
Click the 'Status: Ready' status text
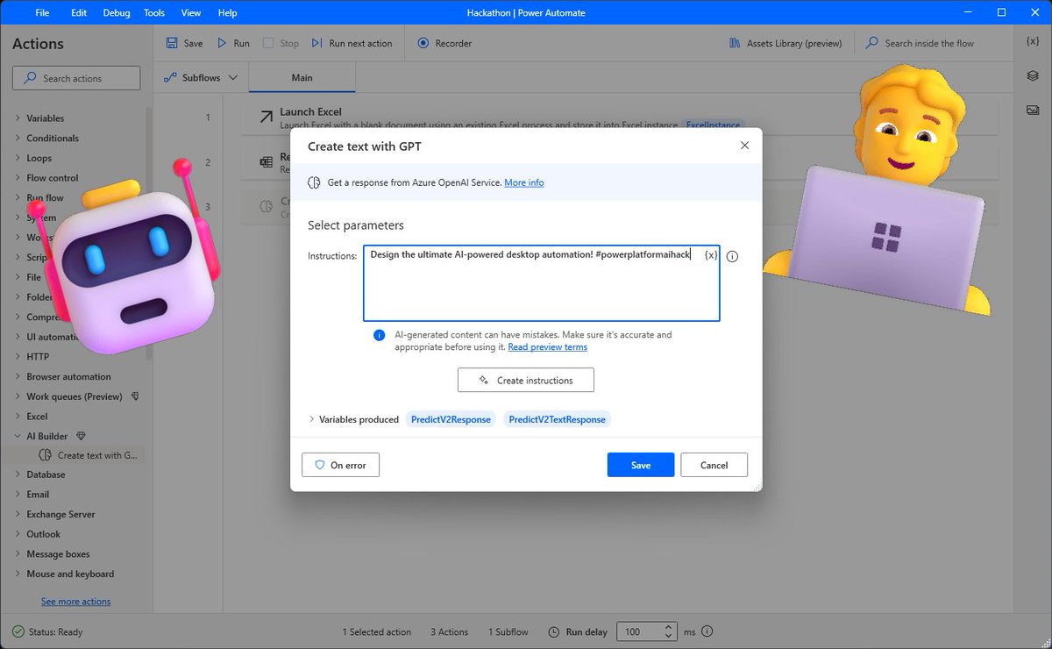click(55, 631)
